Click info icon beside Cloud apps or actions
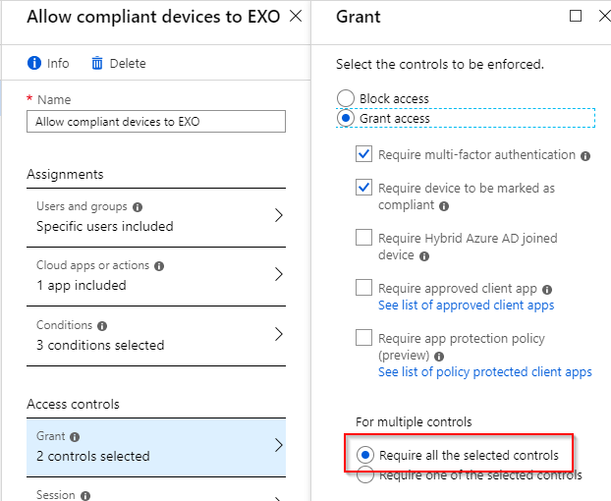This screenshot has width=611, height=501. tap(159, 266)
